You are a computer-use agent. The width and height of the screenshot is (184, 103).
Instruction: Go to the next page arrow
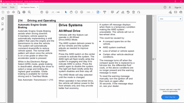coord(47,12)
